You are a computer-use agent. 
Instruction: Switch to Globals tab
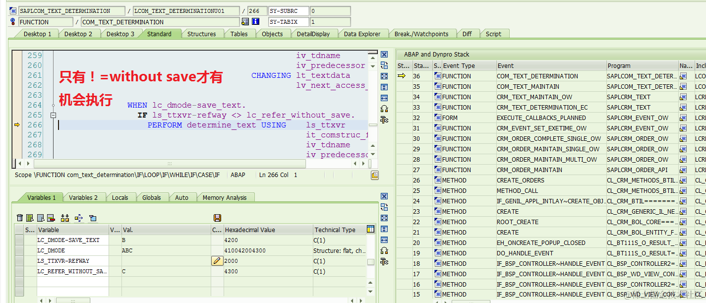(151, 197)
